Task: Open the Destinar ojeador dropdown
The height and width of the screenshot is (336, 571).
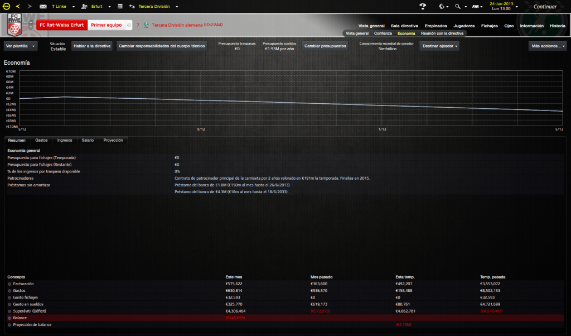Action: (x=439, y=46)
